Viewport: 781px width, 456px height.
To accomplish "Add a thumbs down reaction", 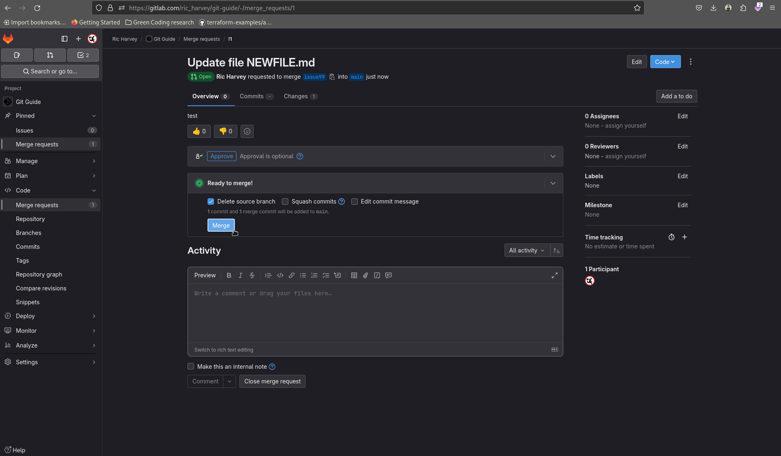I will pyautogui.click(x=225, y=131).
